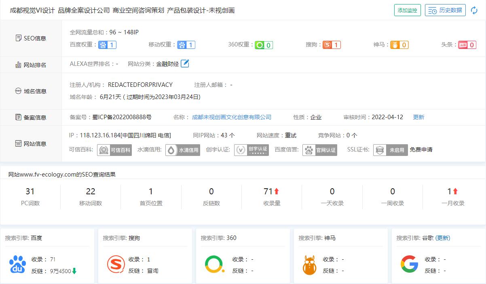The width and height of the screenshot is (486, 284).
Task: Click the 官网认证 Baidu reputation badge
Action: pos(320,150)
